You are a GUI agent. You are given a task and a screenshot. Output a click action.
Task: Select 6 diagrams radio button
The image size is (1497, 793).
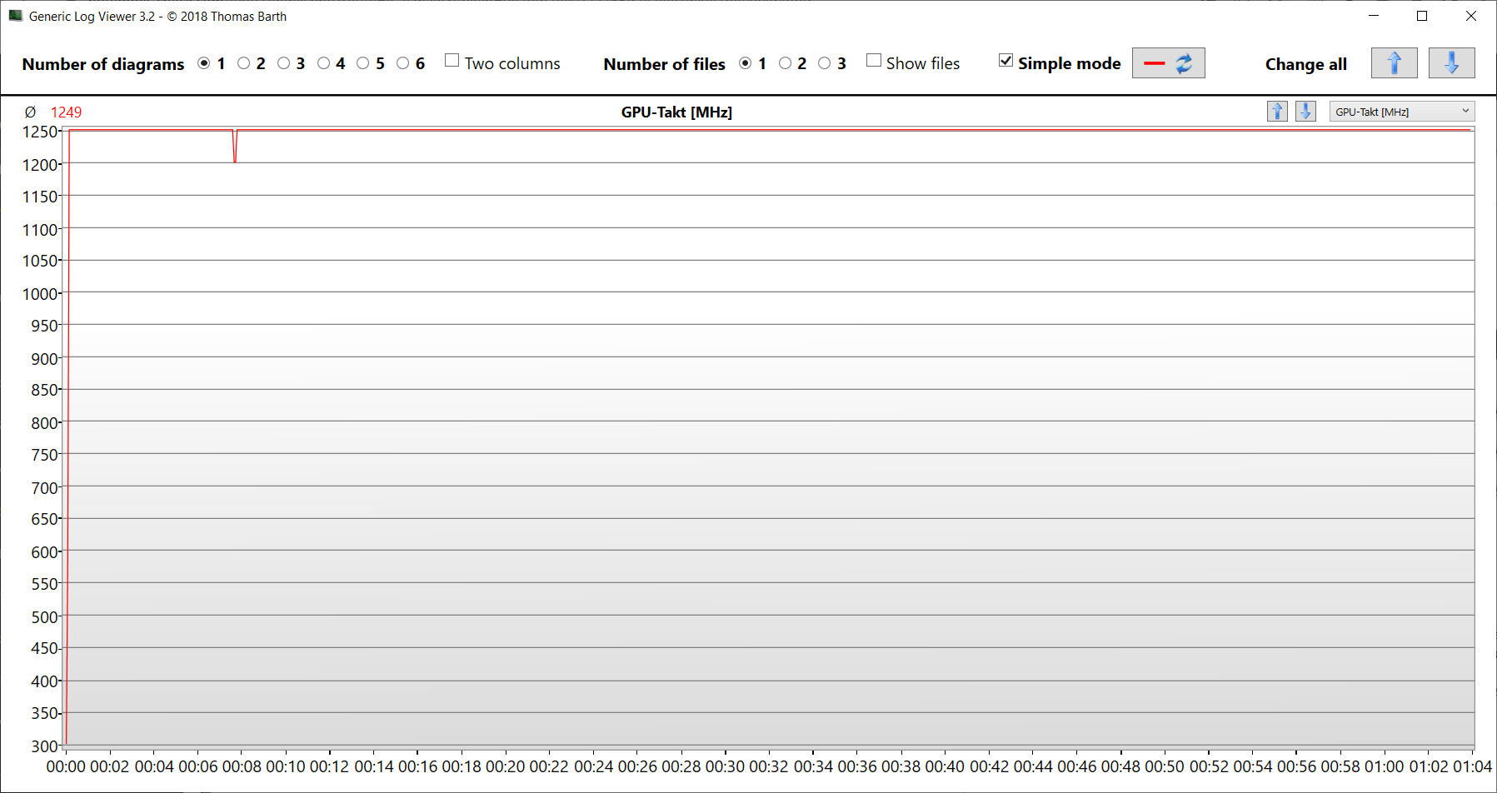(403, 63)
